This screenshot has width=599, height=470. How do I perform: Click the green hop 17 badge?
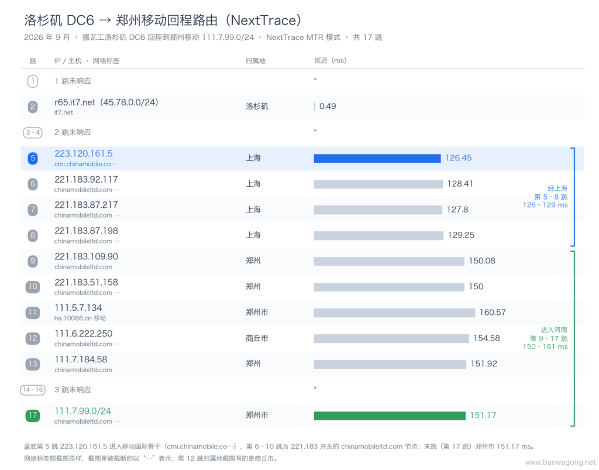pyautogui.click(x=33, y=416)
